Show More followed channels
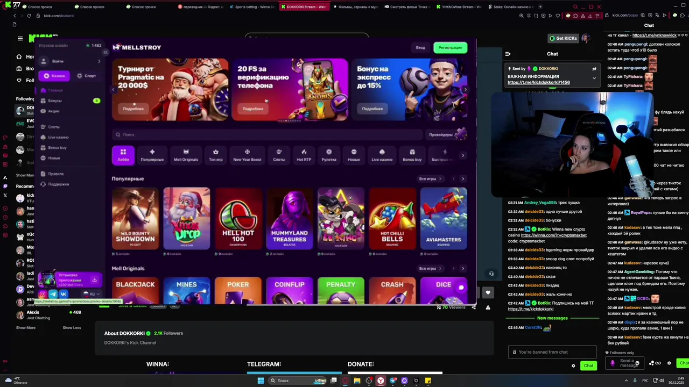The image size is (689, 387). click(x=25, y=175)
